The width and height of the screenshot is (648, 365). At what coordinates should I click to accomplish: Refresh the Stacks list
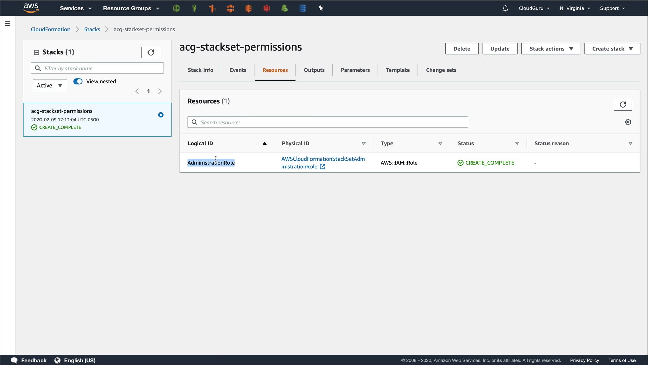pos(151,52)
